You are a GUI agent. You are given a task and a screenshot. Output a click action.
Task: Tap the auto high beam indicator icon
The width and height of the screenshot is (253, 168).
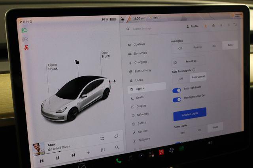(25, 39)
